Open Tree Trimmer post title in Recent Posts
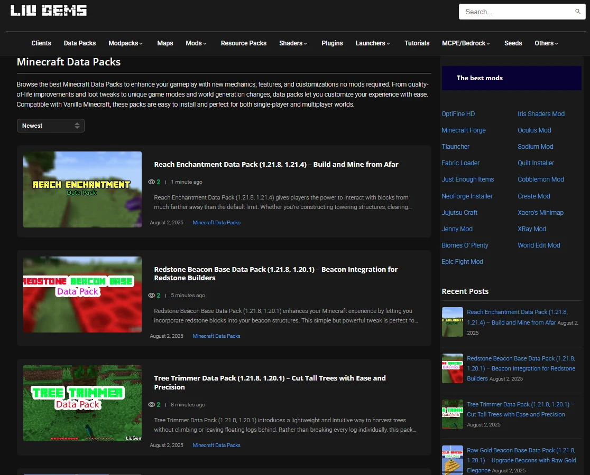 [x=521, y=409]
